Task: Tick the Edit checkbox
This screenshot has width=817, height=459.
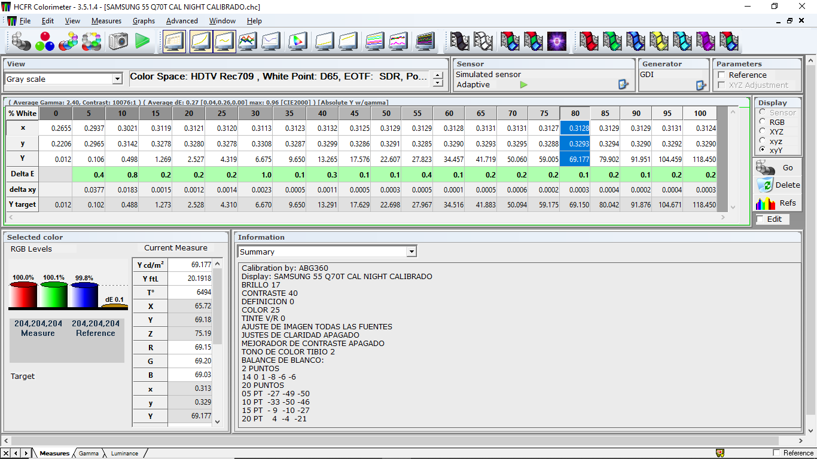Action: (x=760, y=219)
